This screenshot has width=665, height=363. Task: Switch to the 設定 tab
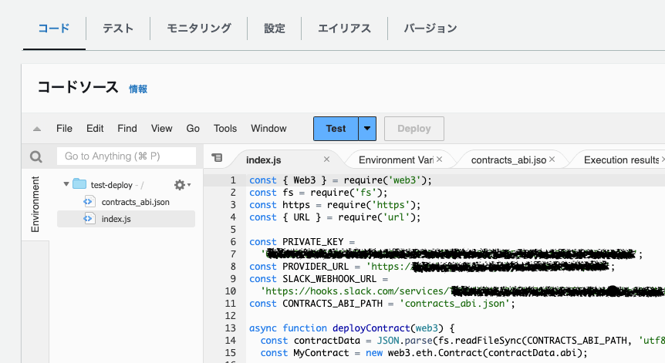(x=275, y=29)
